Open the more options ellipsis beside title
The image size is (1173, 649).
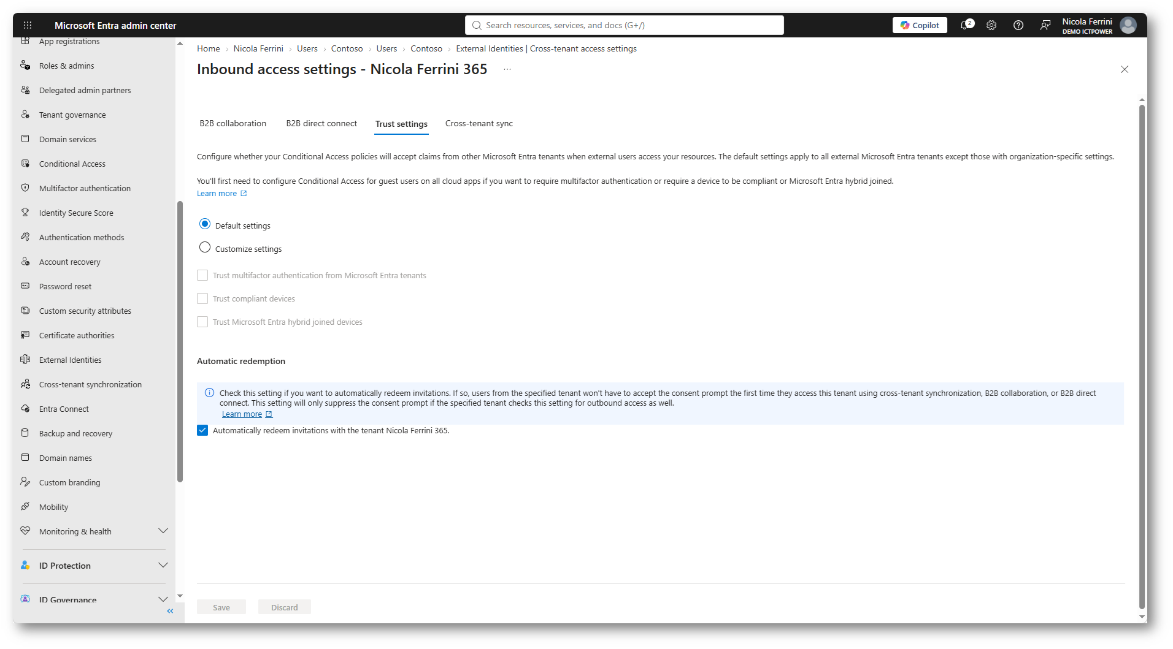507,69
